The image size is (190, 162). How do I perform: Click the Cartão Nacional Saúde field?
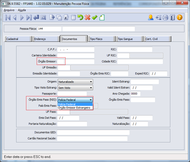click(x=92, y=138)
